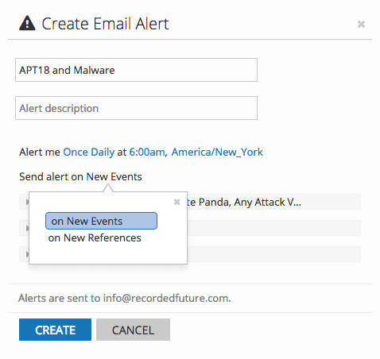Screen dimensions: 380x359
Task: Expand the first query row arrow
Action: tap(27, 202)
